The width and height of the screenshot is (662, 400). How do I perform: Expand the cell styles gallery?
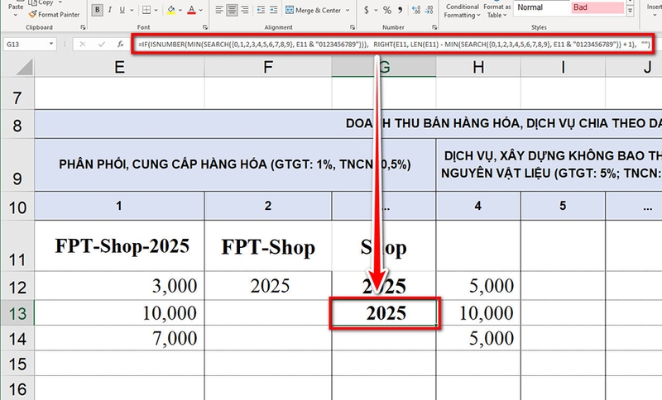click(x=630, y=12)
